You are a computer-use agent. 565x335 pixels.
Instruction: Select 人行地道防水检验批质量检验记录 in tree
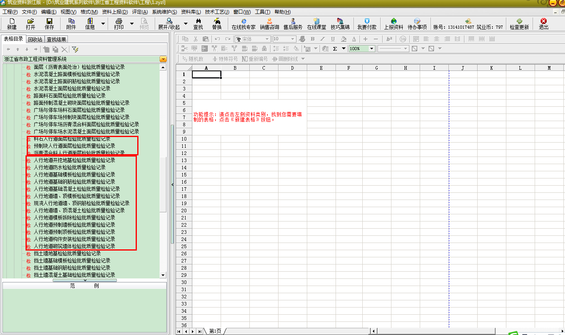click(x=69, y=167)
